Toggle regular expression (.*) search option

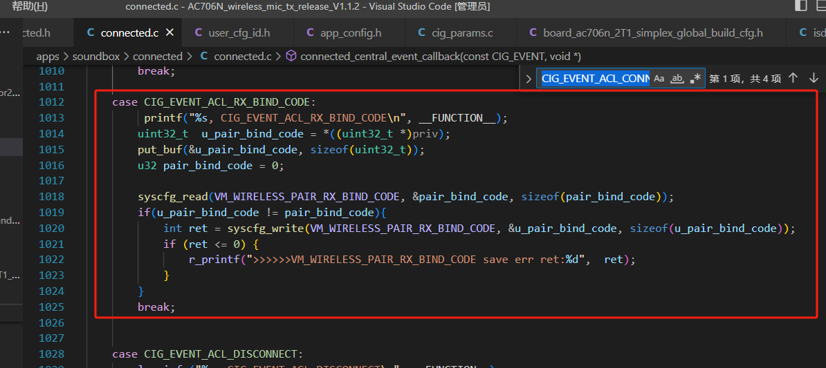pos(695,78)
